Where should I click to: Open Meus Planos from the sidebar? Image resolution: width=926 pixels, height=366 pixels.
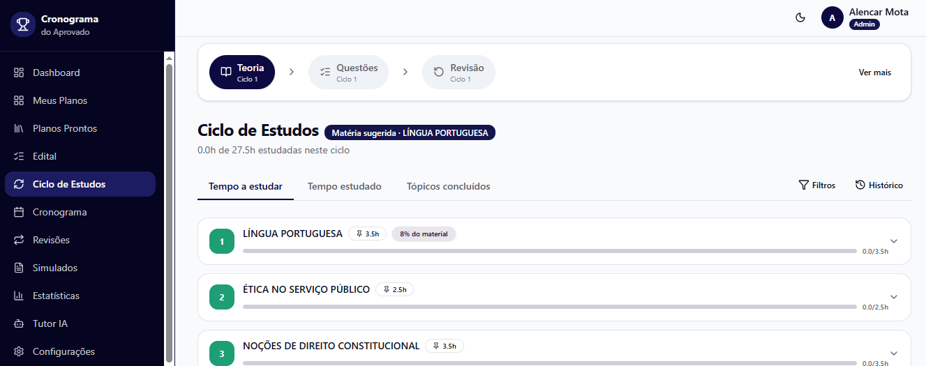pyautogui.click(x=80, y=100)
